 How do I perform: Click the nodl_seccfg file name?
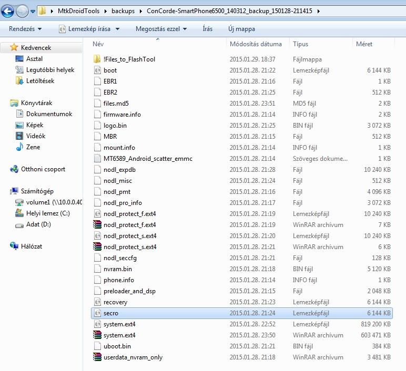tap(120, 258)
